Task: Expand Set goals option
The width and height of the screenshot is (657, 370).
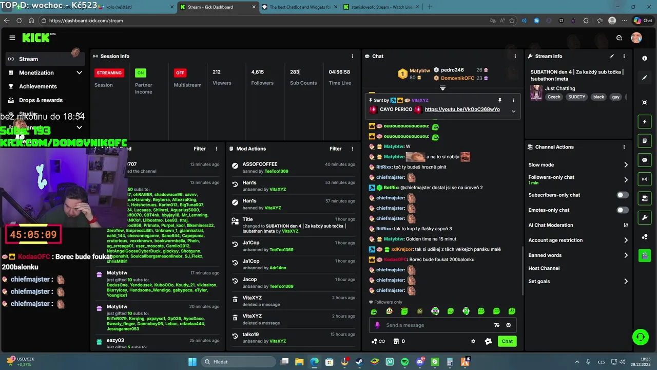Action: (x=578, y=282)
